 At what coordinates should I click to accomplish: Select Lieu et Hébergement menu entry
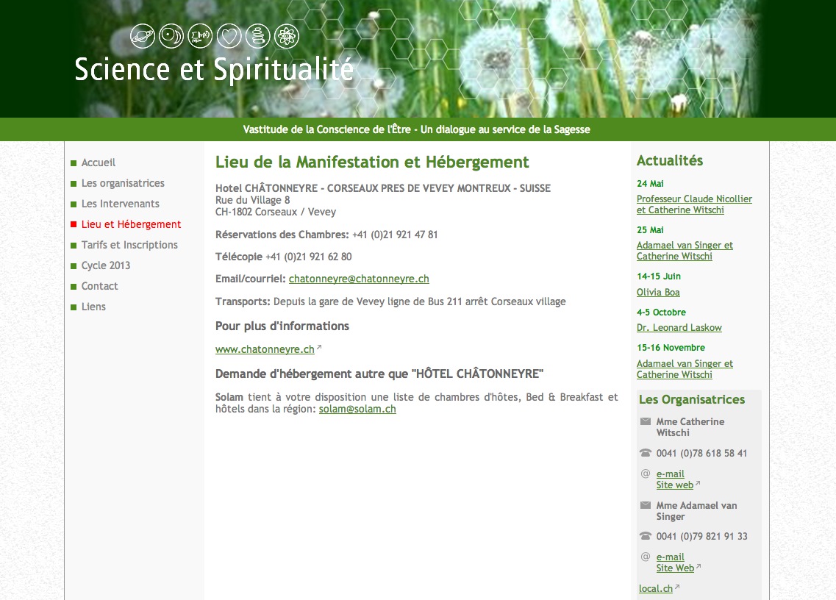pos(131,224)
